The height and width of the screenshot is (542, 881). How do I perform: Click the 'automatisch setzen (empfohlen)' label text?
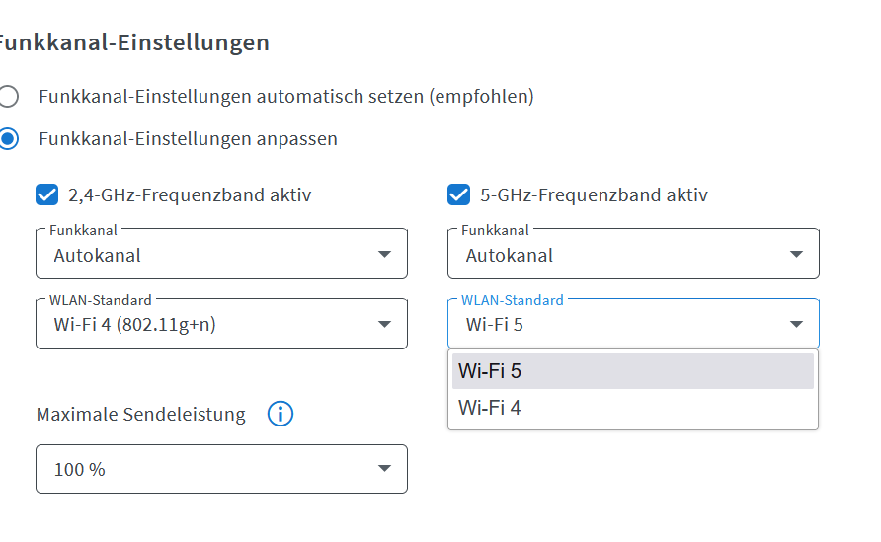point(286,97)
